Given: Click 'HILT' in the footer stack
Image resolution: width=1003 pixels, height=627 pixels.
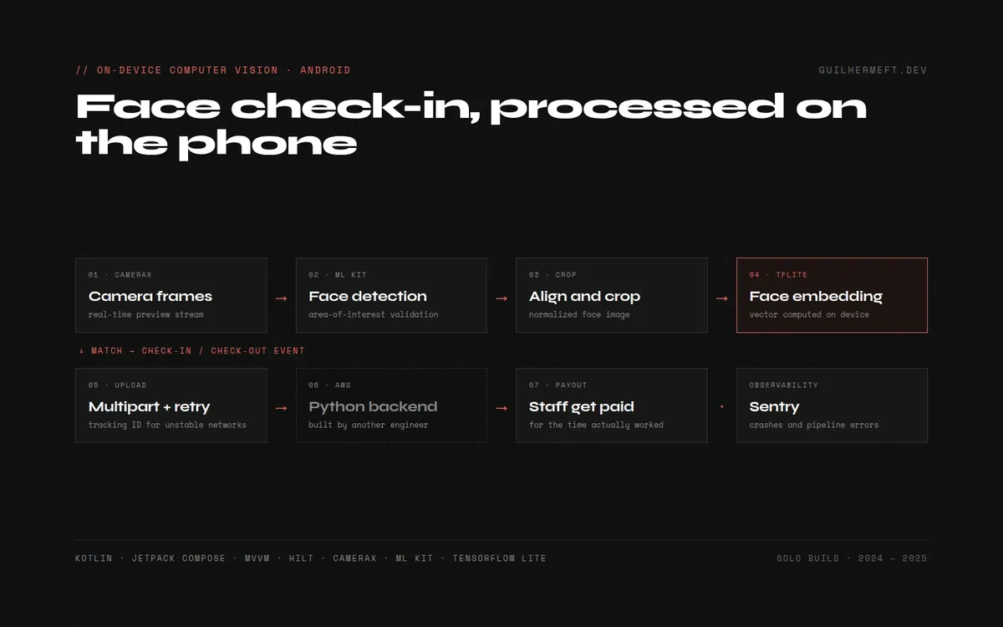Looking at the screenshot, I should click(x=302, y=558).
